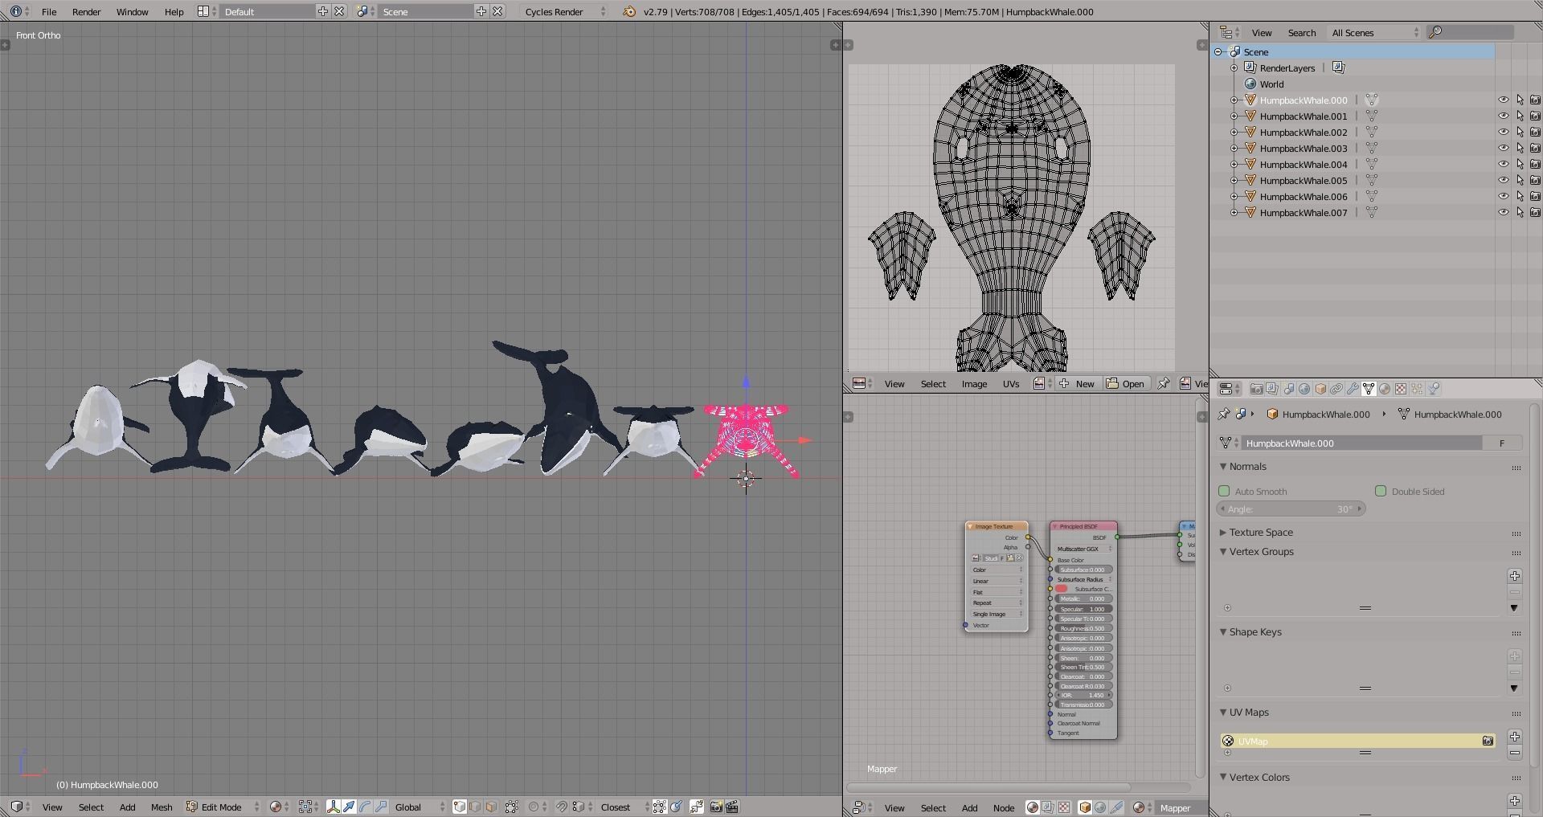Image resolution: width=1543 pixels, height=817 pixels.
Task: Expand HumpbackWhale.004 in the outliner tree
Action: point(1234,165)
